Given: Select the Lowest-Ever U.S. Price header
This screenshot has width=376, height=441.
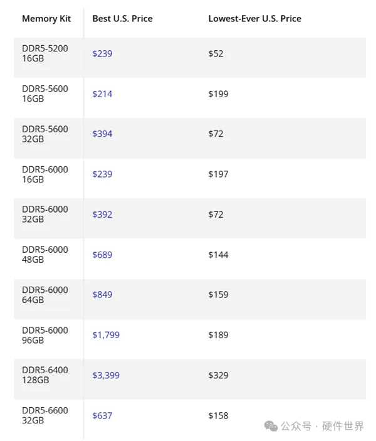Looking at the screenshot, I should point(255,19).
